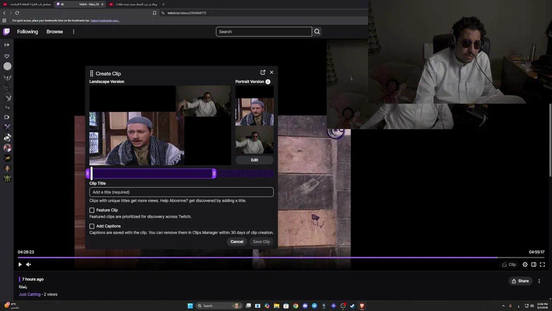Switch to the first YouTube browser tab
The height and width of the screenshot is (311, 552).
tap(27, 4)
